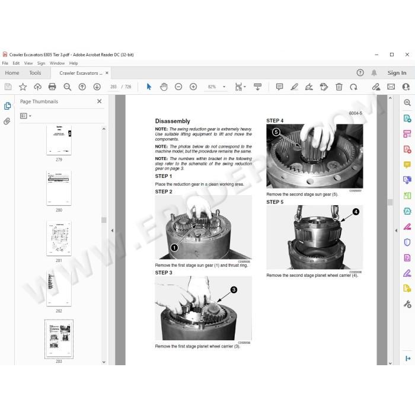Go to next page arrow
Image resolution: width=415 pixels, height=415 pixels.
point(97,87)
